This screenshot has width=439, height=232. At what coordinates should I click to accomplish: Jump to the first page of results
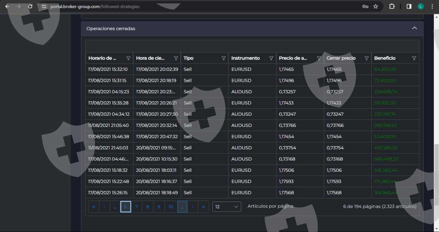point(94,207)
